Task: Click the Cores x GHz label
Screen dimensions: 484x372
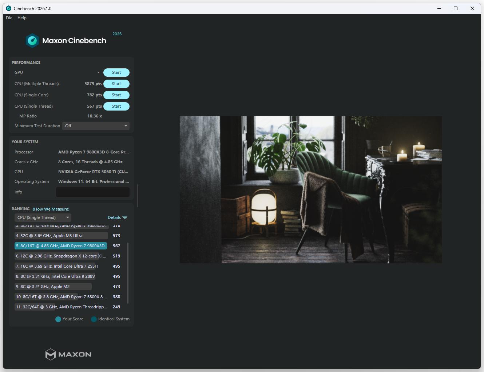Action: click(26, 162)
